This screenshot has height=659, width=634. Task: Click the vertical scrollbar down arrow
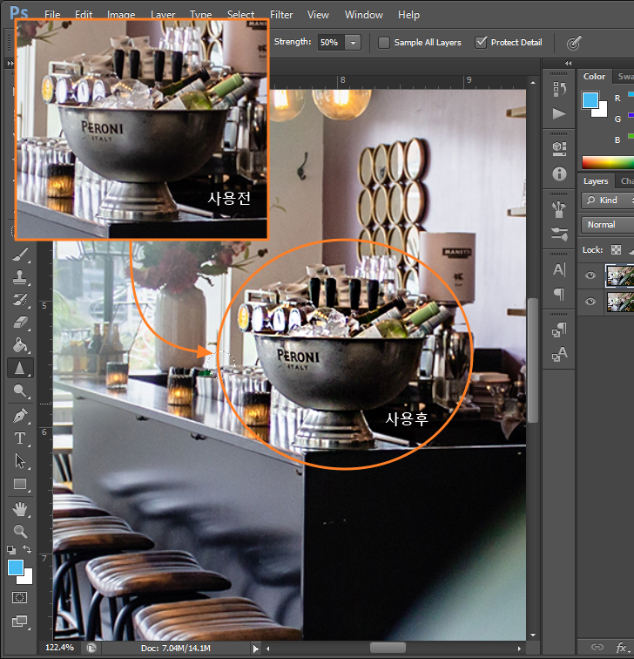(533, 635)
